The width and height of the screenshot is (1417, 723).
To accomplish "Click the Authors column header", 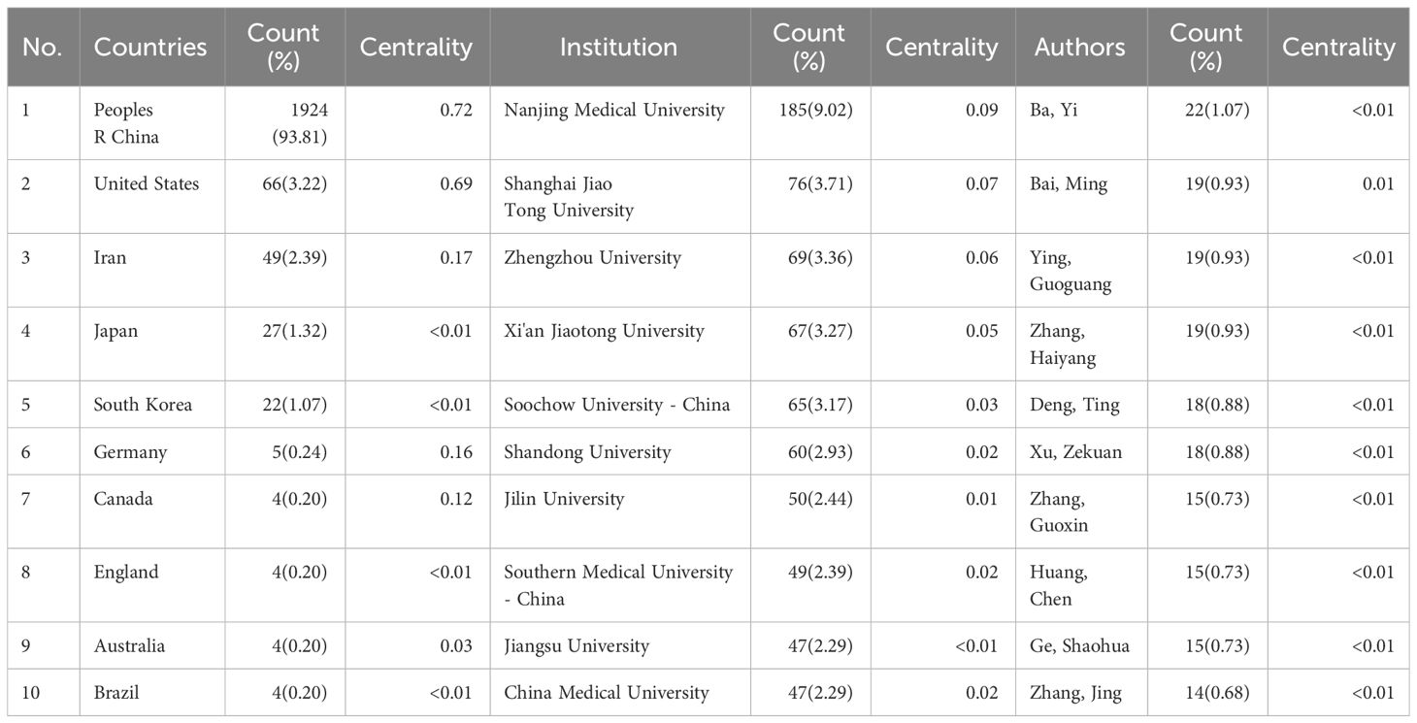I will (x=1079, y=47).
